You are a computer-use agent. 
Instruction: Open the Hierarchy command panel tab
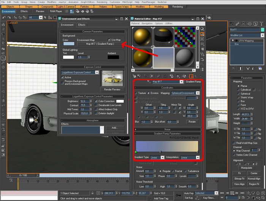click(x=243, y=23)
